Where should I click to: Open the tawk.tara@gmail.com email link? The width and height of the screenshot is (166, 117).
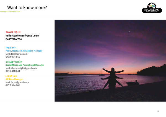[x=17, y=54]
